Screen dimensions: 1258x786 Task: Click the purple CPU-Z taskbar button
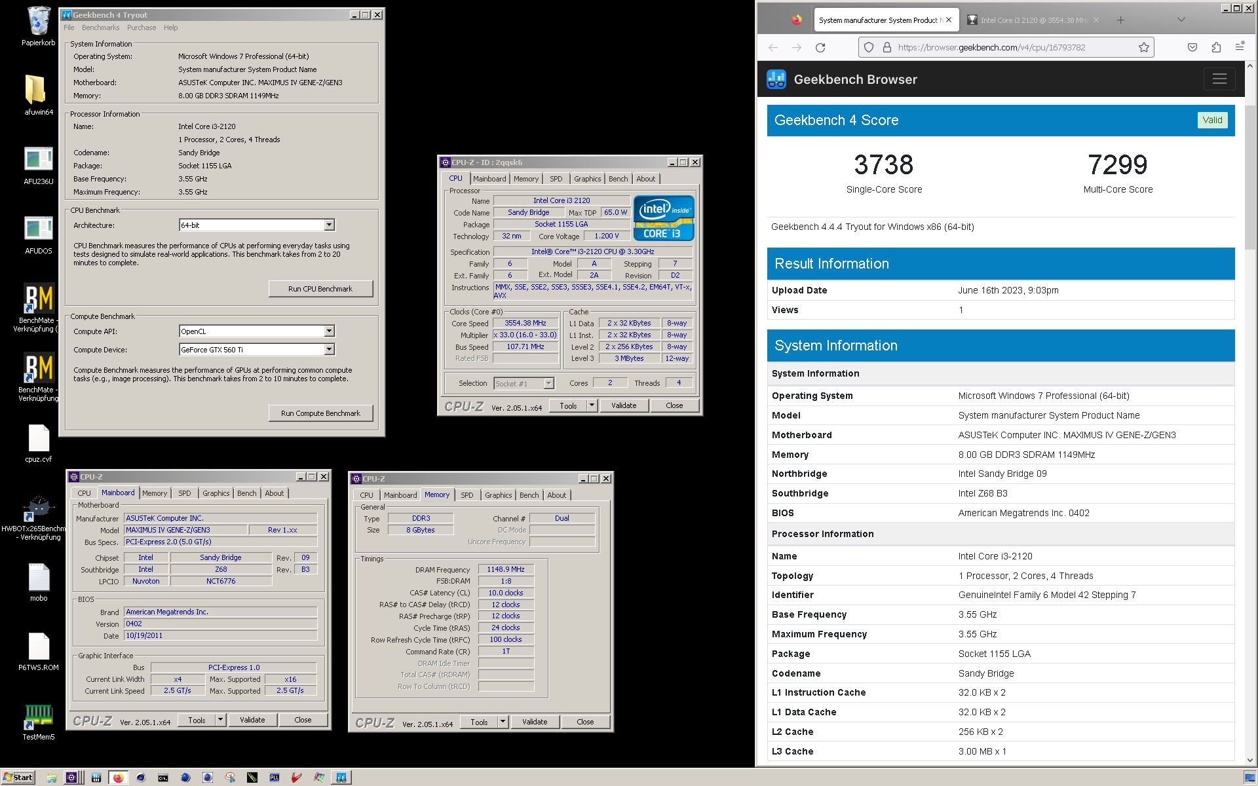72,777
